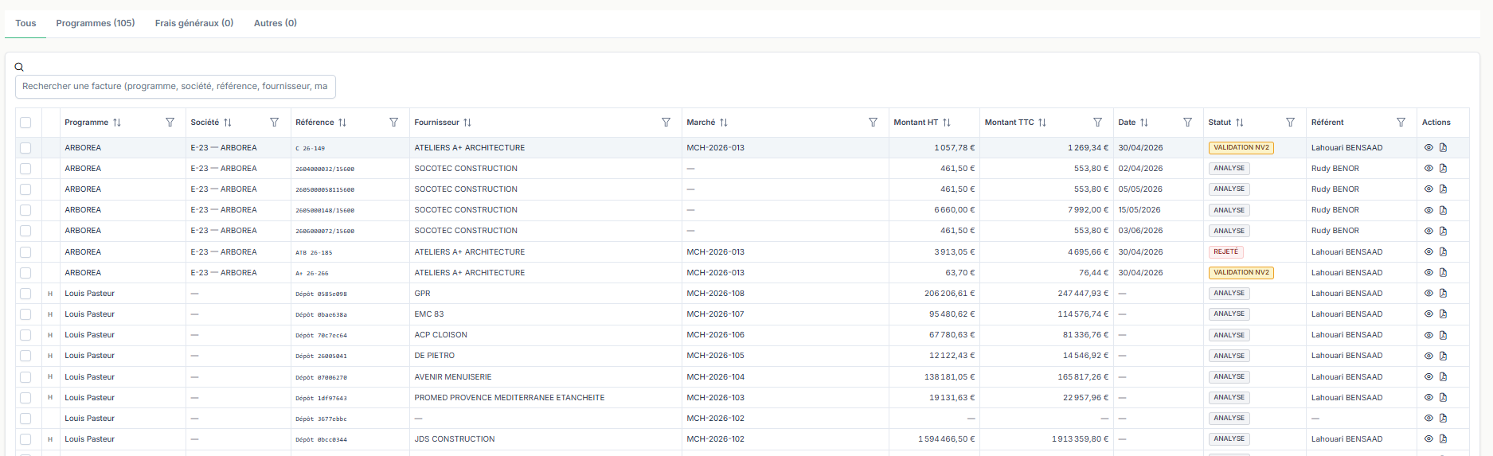Open the Société column filter funnel
Viewport: 1493px width, 456px height.
click(275, 123)
